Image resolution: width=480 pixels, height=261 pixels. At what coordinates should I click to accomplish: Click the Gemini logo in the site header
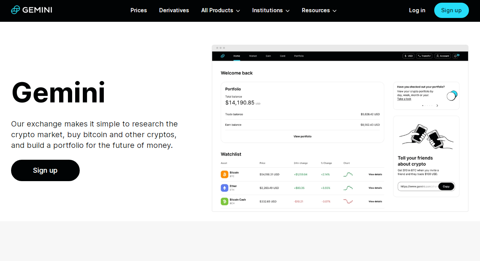[x=31, y=10]
